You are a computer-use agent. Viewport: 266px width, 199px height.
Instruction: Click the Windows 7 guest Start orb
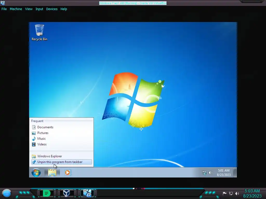(x=36, y=172)
